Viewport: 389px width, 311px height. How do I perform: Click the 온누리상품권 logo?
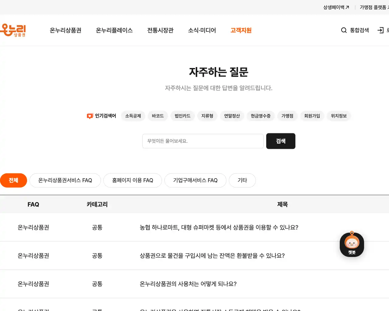click(14, 30)
